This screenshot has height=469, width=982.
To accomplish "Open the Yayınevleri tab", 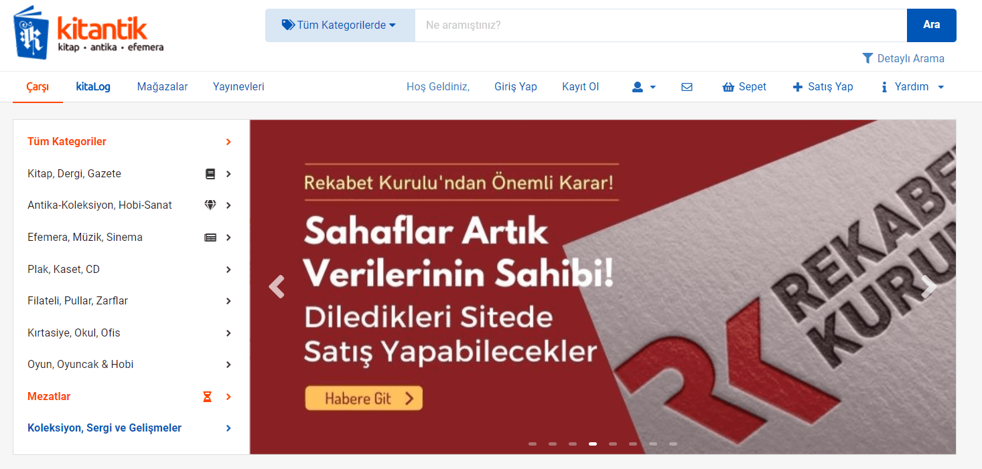I will 238,87.
